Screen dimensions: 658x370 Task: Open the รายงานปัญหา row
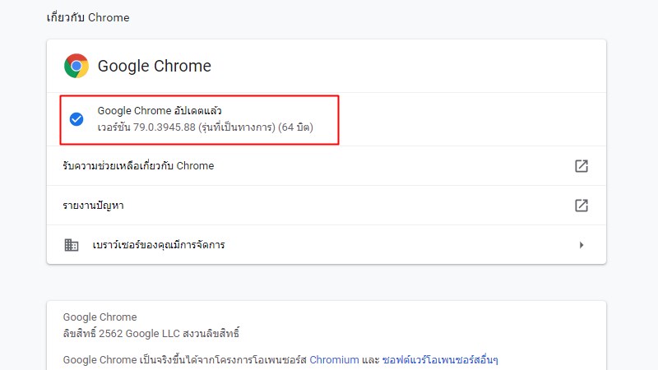327,206
